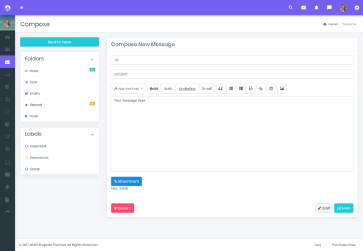Click the Send button
This screenshot has width=363, height=251.
tap(344, 208)
